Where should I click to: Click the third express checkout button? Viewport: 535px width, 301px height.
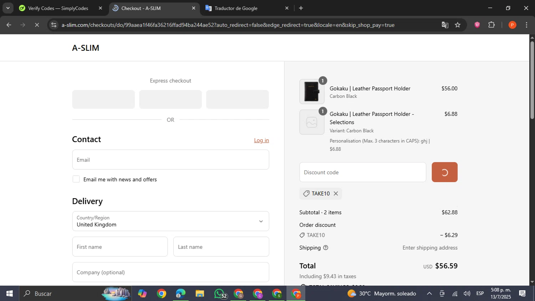pos(237,99)
